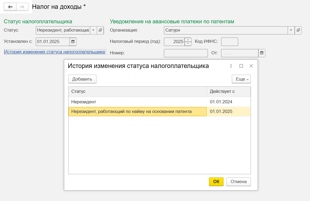Open the selected status record icon
Screen dimensions: 310x201
(x=100, y=30)
